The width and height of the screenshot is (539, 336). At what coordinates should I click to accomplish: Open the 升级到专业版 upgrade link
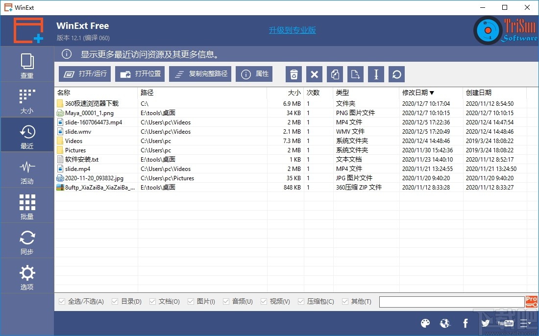click(x=292, y=30)
